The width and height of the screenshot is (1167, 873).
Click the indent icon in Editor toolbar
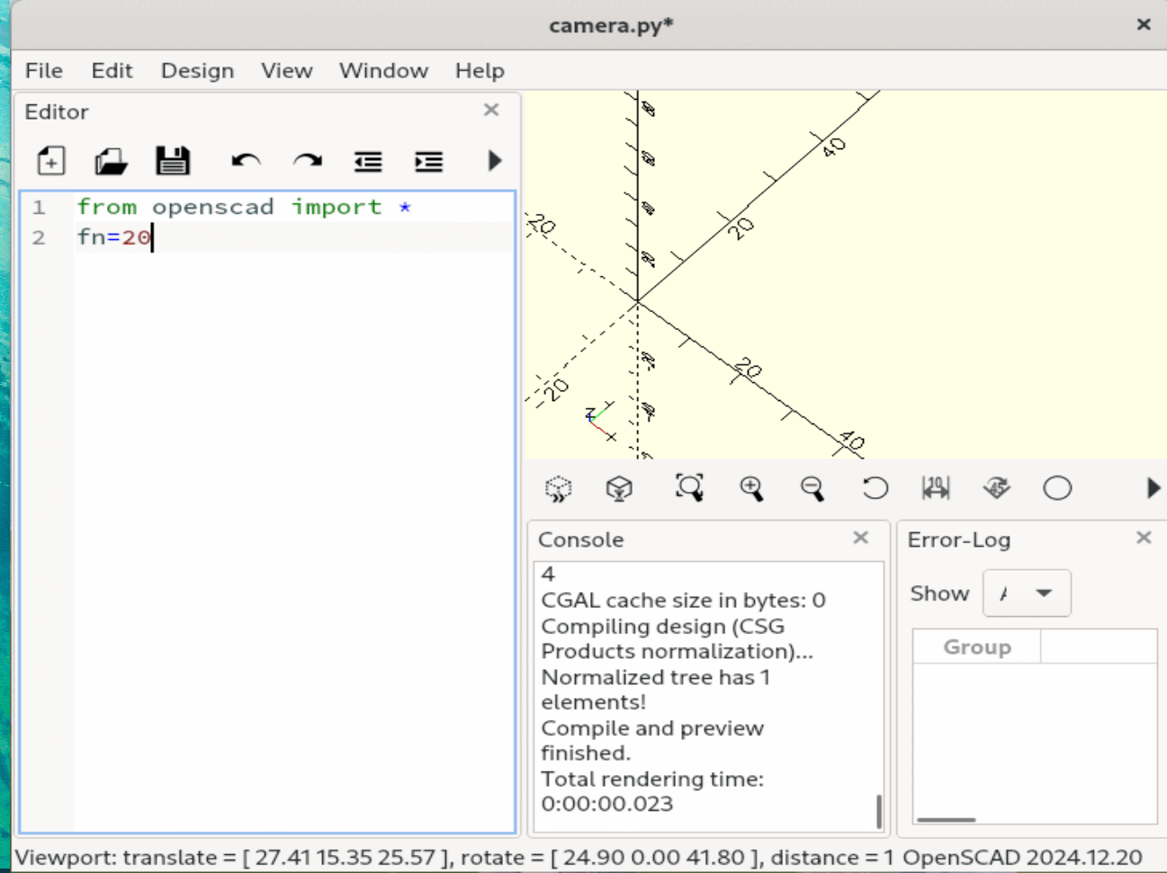(428, 161)
